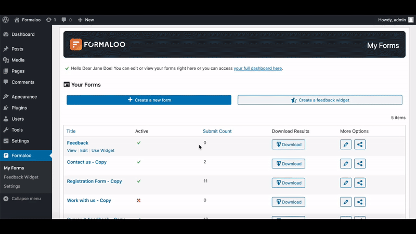This screenshot has height=234, width=416.
Task: Click submit count 11 for Registration Form
Action: 205,181
